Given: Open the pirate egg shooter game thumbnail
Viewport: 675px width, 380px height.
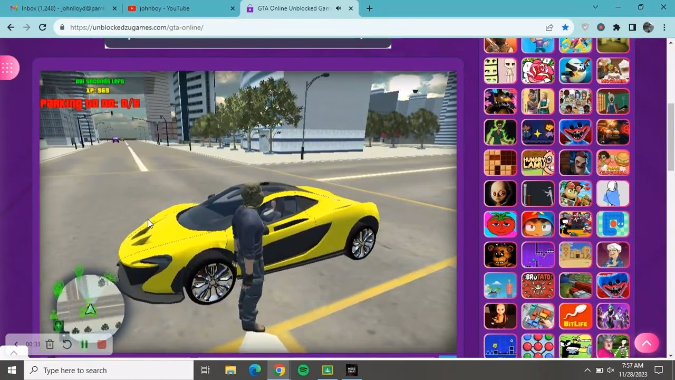Looking at the screenshot, I should pos(575,71).
